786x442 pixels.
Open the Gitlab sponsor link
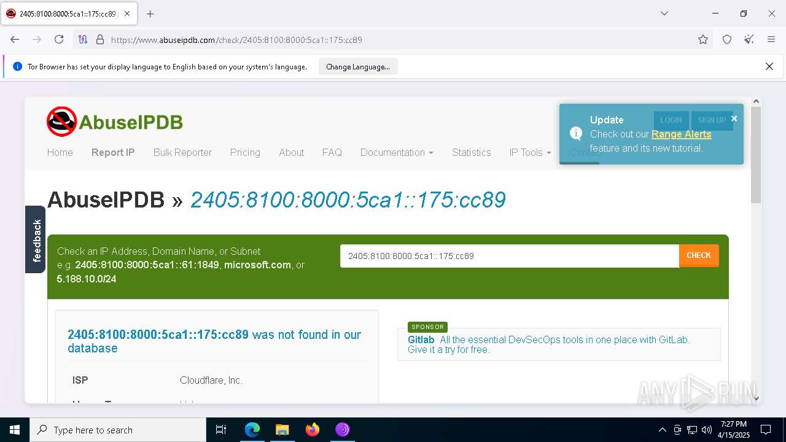click(421, 339)
